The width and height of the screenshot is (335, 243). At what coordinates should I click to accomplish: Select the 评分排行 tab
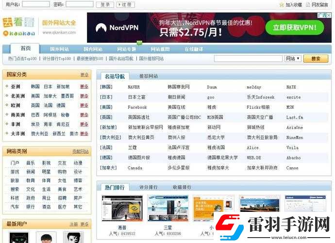tap(149, 188)
